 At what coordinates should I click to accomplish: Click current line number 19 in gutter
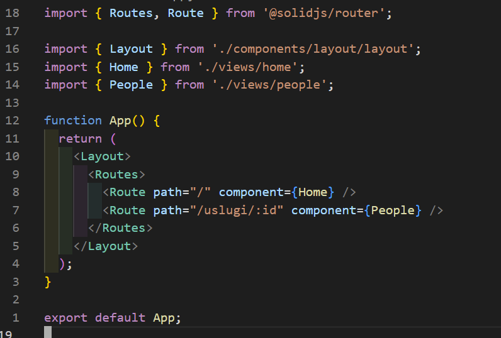coord(6,334)
